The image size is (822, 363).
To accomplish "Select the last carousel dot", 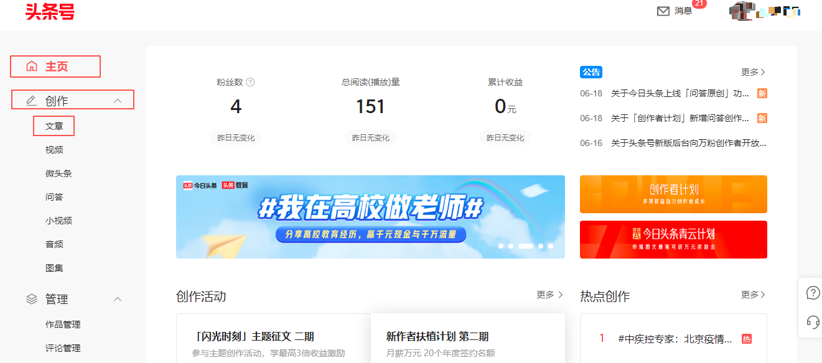I will click(551, 246).
